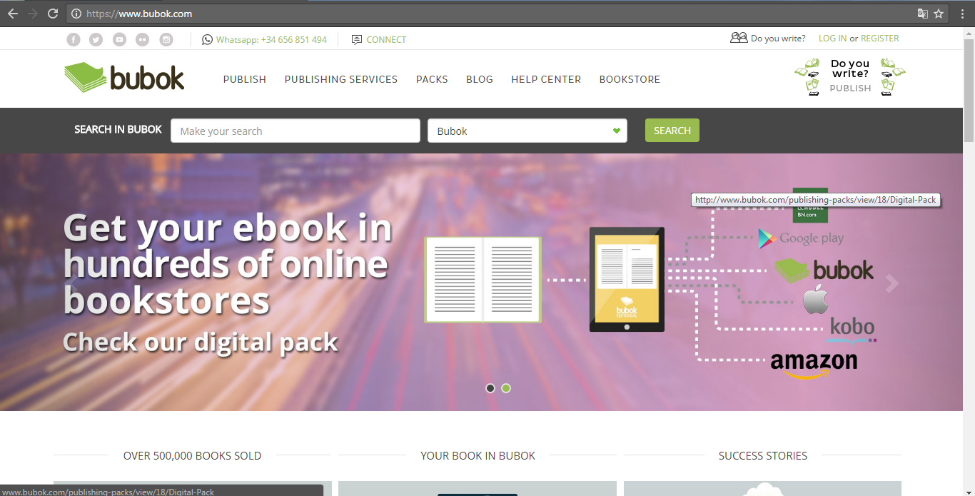Click the Whatsapp: +34 656 851 494 link
The image size is (975, 496).
271,40
